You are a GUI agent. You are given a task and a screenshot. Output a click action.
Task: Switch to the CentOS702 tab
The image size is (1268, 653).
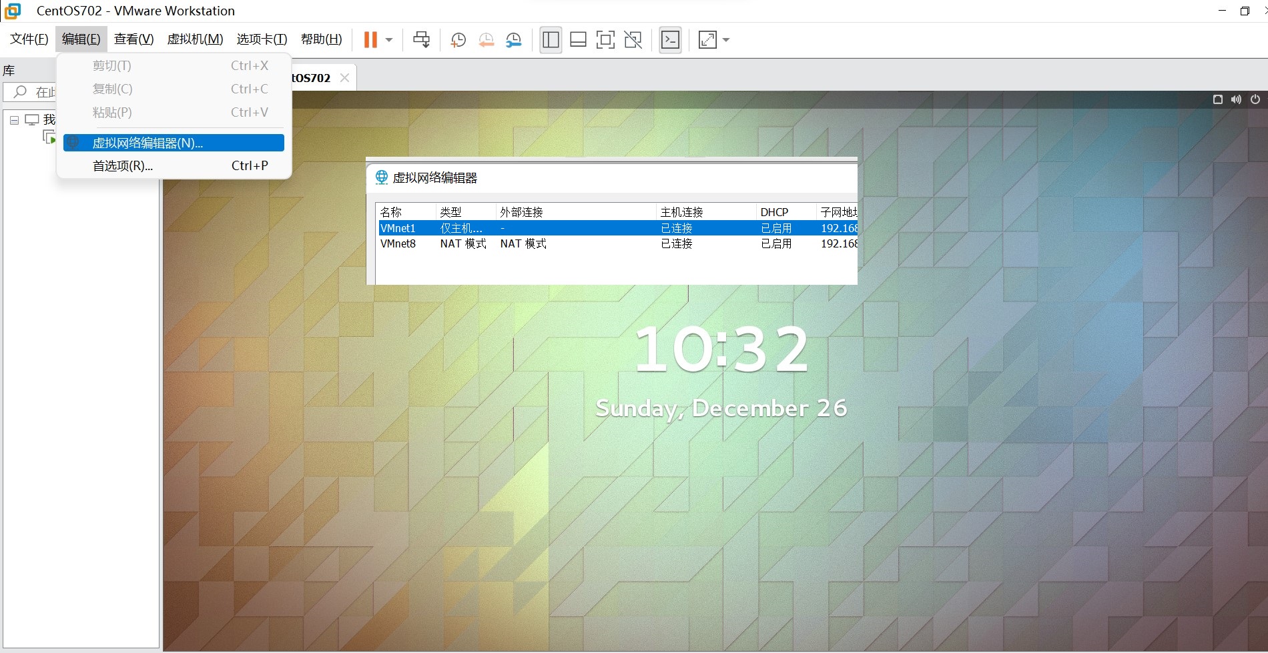click(x=312, y=78)
